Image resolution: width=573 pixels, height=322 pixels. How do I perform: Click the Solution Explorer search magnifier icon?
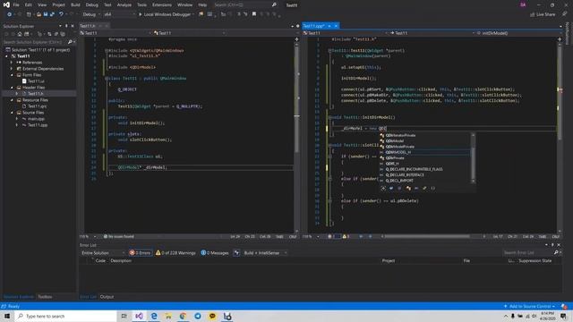tap(70, 42)
